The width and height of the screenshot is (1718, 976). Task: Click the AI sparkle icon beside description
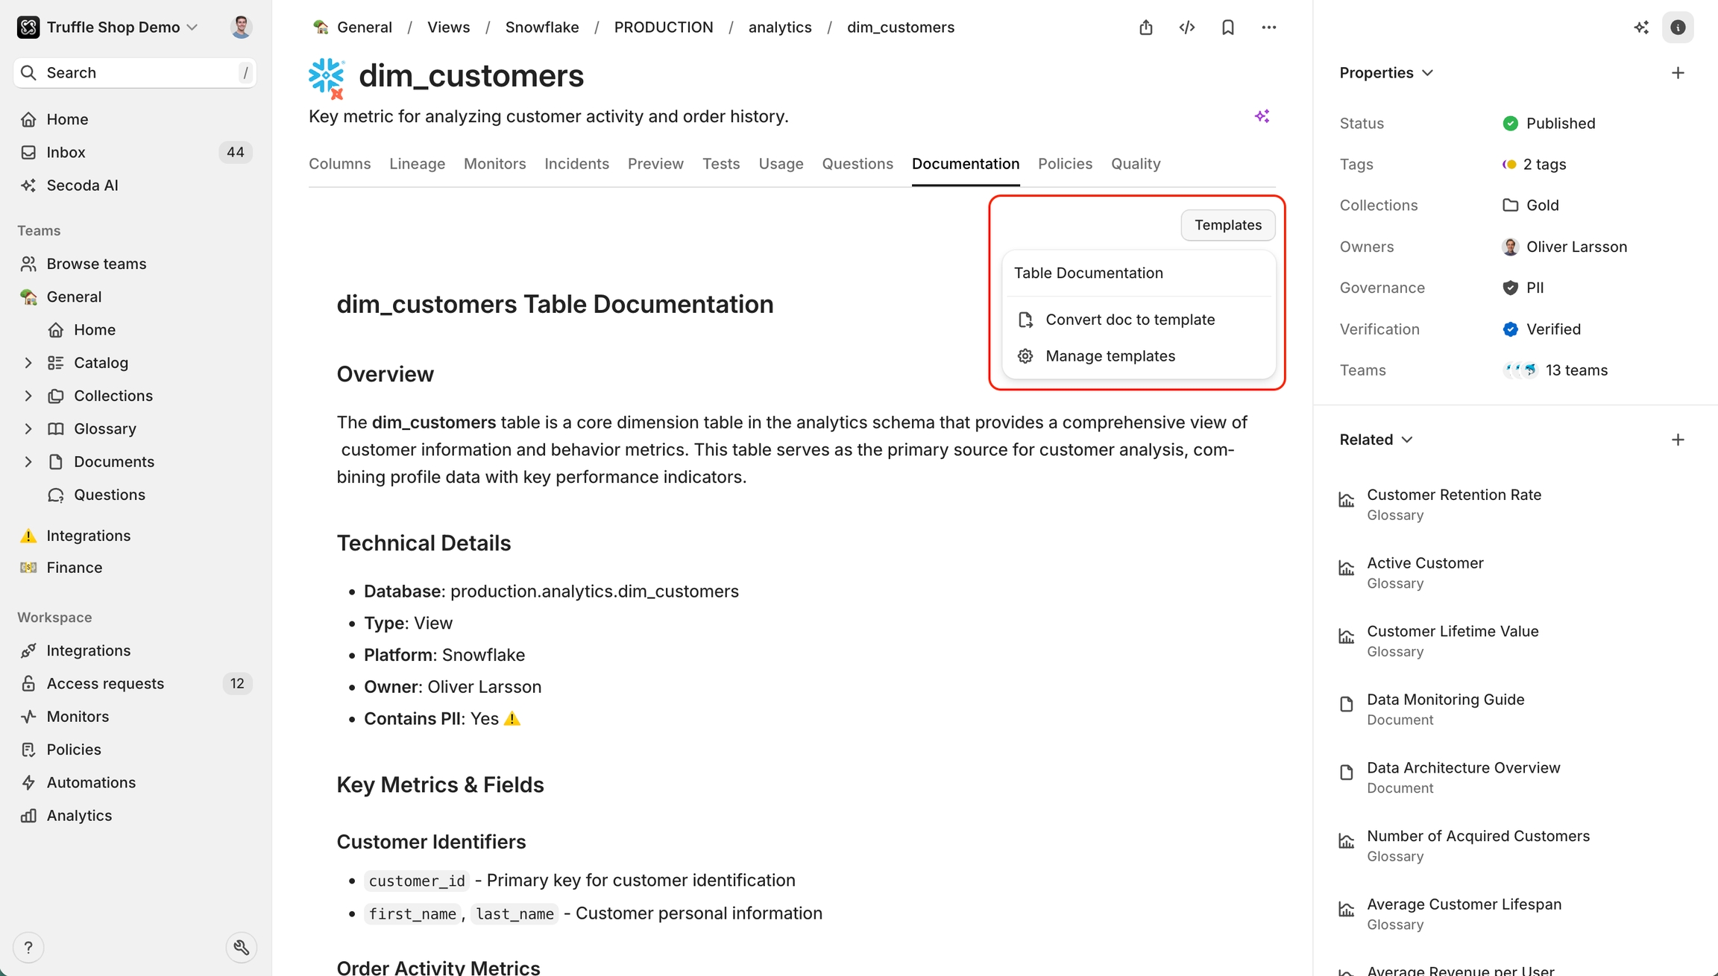1262,116
